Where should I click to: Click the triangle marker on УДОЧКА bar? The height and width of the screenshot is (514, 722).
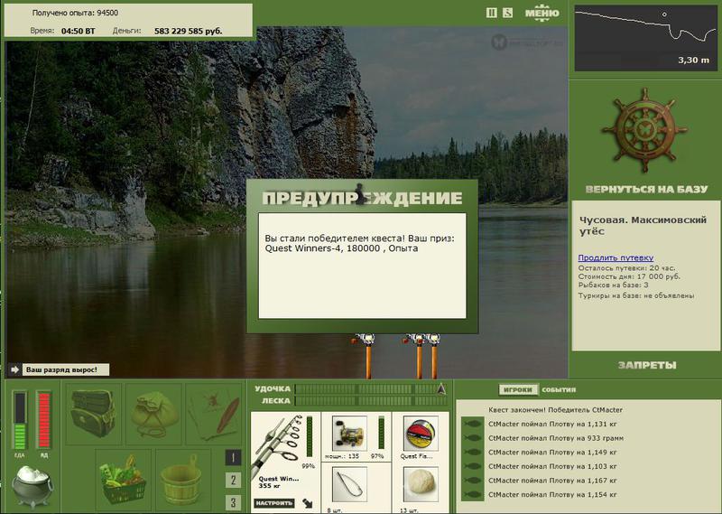click(441, 388)
